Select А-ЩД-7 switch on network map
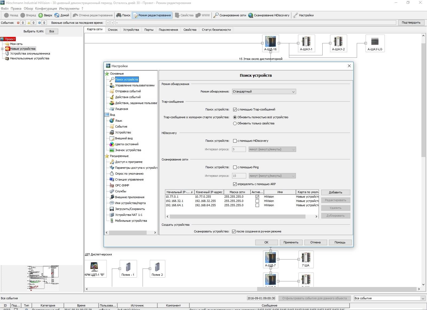 271,259
